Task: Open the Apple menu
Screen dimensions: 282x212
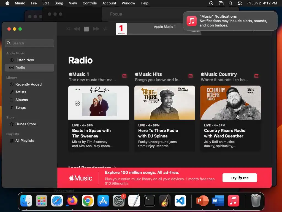Action: [7, 3]
